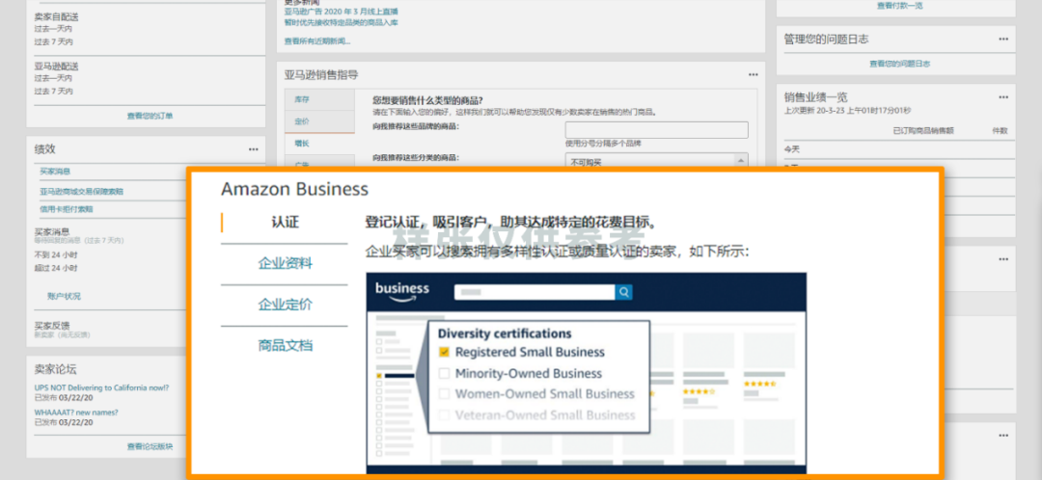Click the 查看您的订单 link
The height and width of the screenshot is (480, 1042).
(x=150, y=116)
